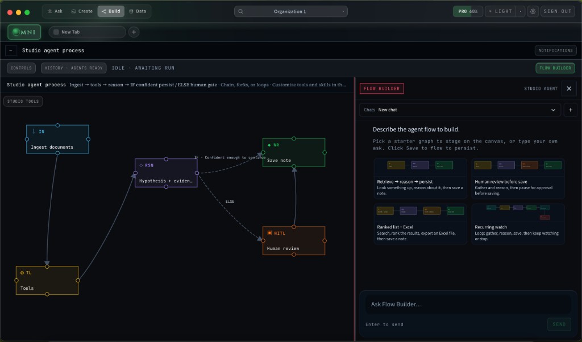Click the New Tab checkbox icon
Viewport: 582px width, 342px height.
coord(56,32)
